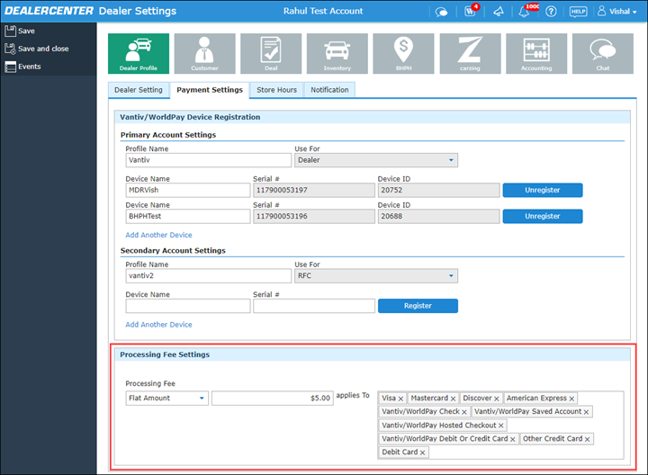Unregister the MDRVish device
648x475 pixels.
point(543,191)
